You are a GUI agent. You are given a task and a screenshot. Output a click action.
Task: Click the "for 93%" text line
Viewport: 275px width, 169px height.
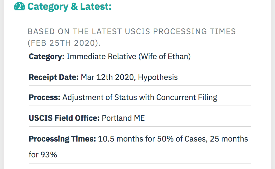(x=43, y=155)
